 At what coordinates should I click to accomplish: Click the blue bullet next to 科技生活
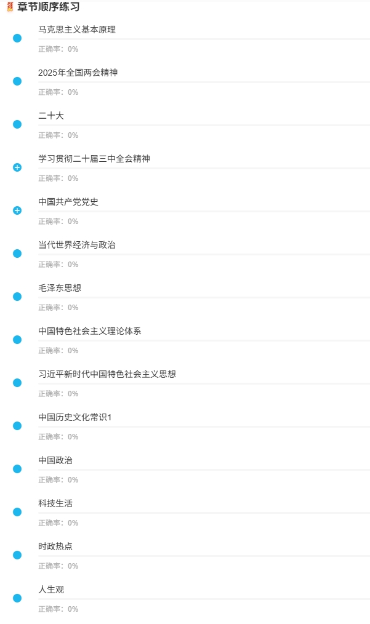pos(17,512)
